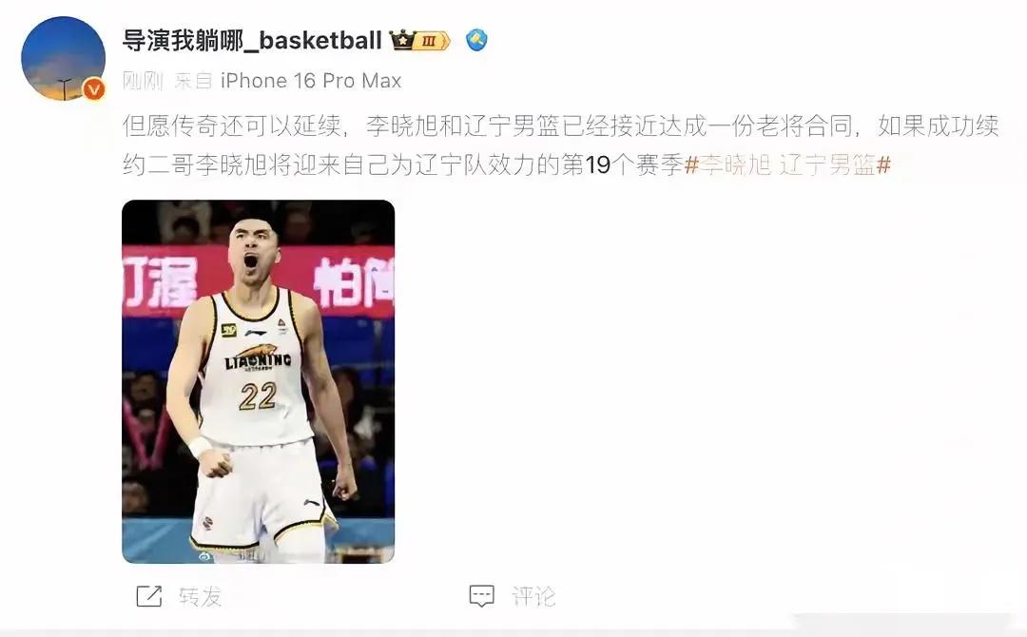This screenshot has height=637, width=1027.
Task: Click the crown membership icon beside username
Action: pyautogui.click(x=401, y=40)
